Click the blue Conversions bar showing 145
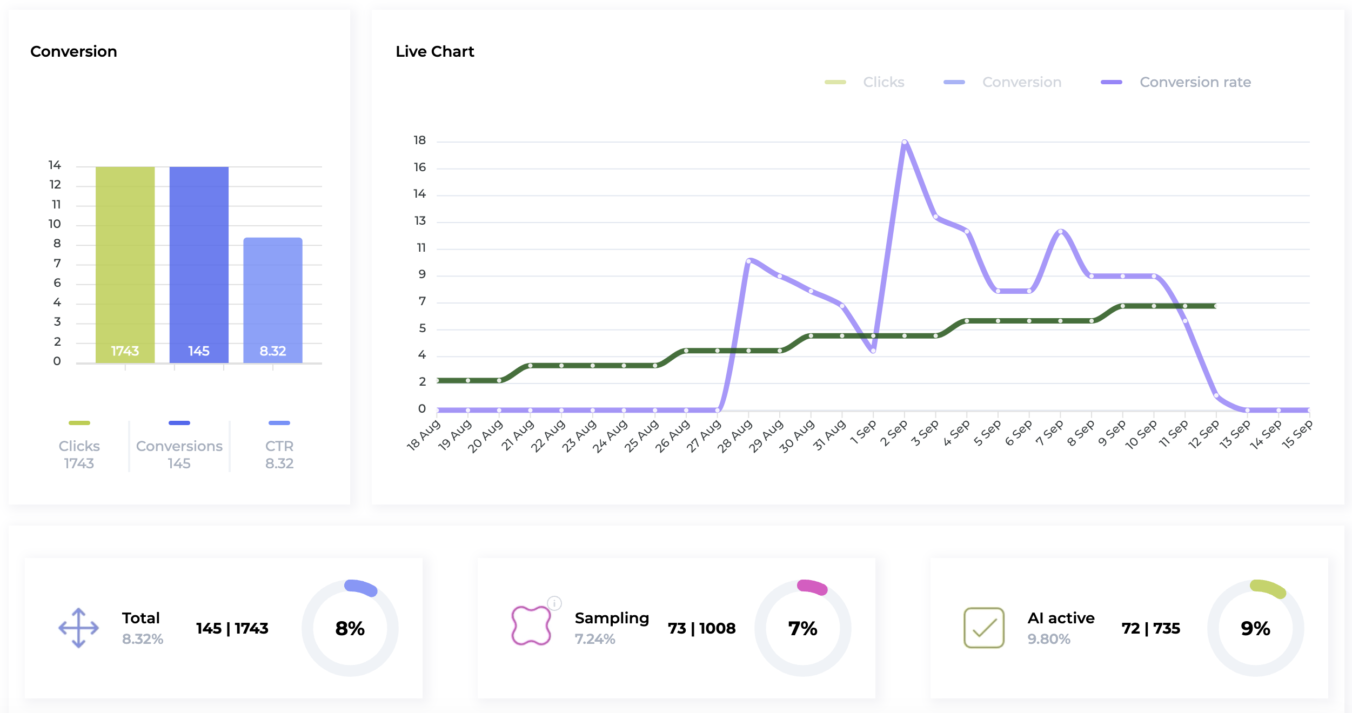This screenshot has height=713, width=1352. [x=199, y=265]
